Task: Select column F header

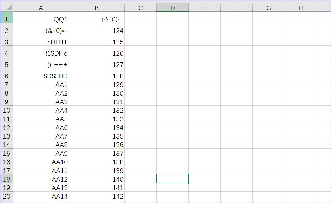Action: [237, 8]
